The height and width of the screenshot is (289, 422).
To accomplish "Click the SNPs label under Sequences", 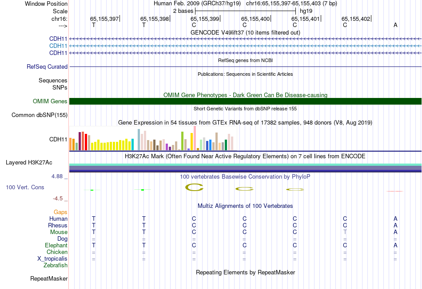I will (60, 88).
